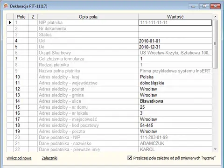Click value 'US Wrocław-Krzyki, Sztabowa 100,'
Screen dimensions: 224x168
click(x=175, y=53)
